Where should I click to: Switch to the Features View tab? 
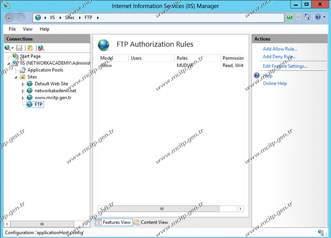tap(114, 222)
